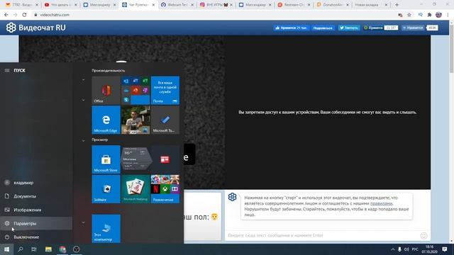This screenshot has width=454, height=255.
Task: Open the Photos tile with man picture
Action: [135, 120]
